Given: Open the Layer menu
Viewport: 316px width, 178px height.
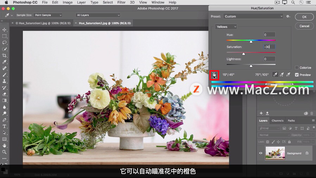Looking at the screenshot, I should coord(81,2).
